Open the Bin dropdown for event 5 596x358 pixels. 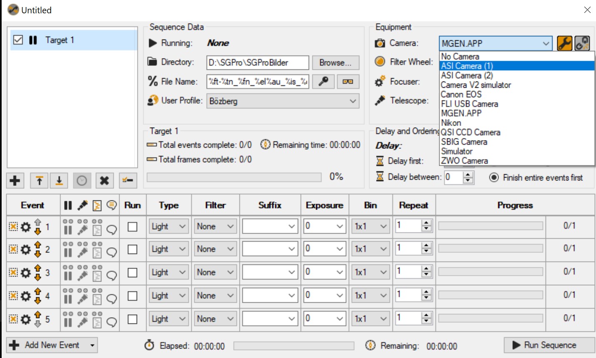tap(371, 319)
